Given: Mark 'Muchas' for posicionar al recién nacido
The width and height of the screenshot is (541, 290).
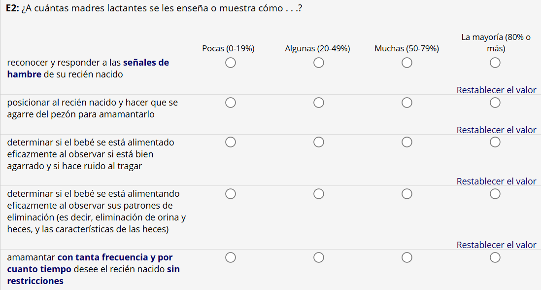Looking at the screenshot, I should pyautogui.click(x=407, y=103).
